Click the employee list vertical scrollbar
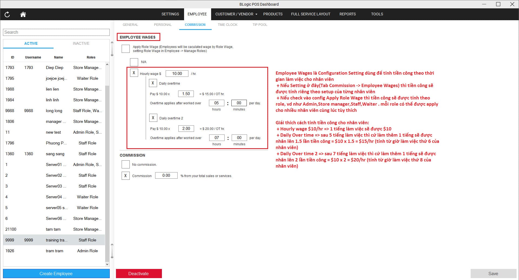The image size is (519, 280). [107, 162]
